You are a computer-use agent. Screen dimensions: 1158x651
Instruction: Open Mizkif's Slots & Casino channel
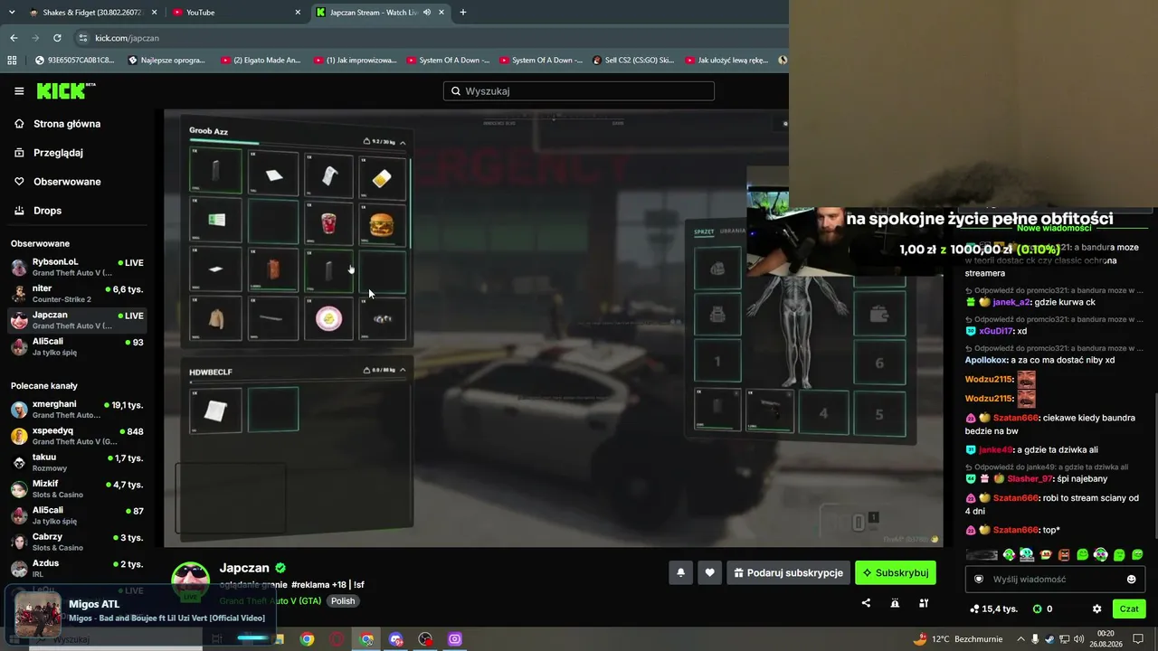pyautogui.click(x=77, y=489)
